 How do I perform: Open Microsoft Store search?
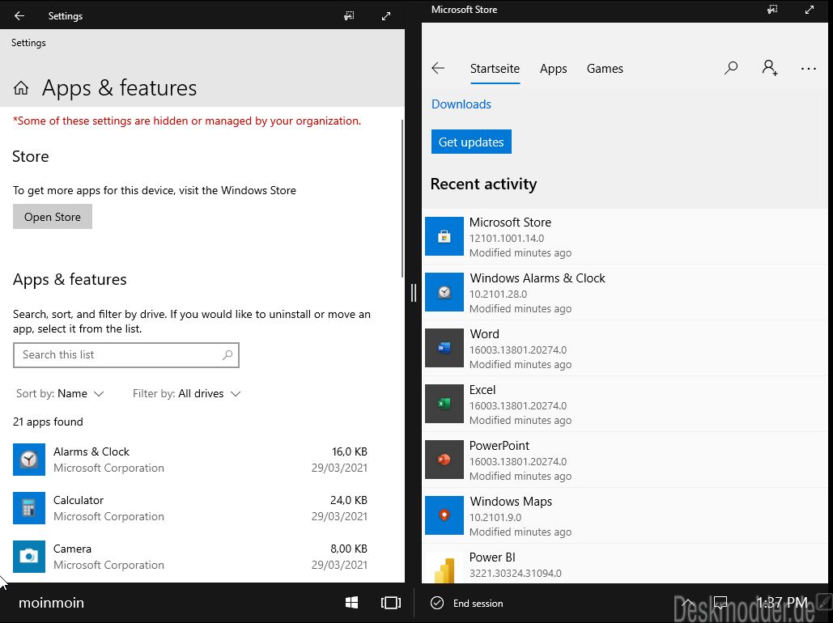[x=731, y=68]
